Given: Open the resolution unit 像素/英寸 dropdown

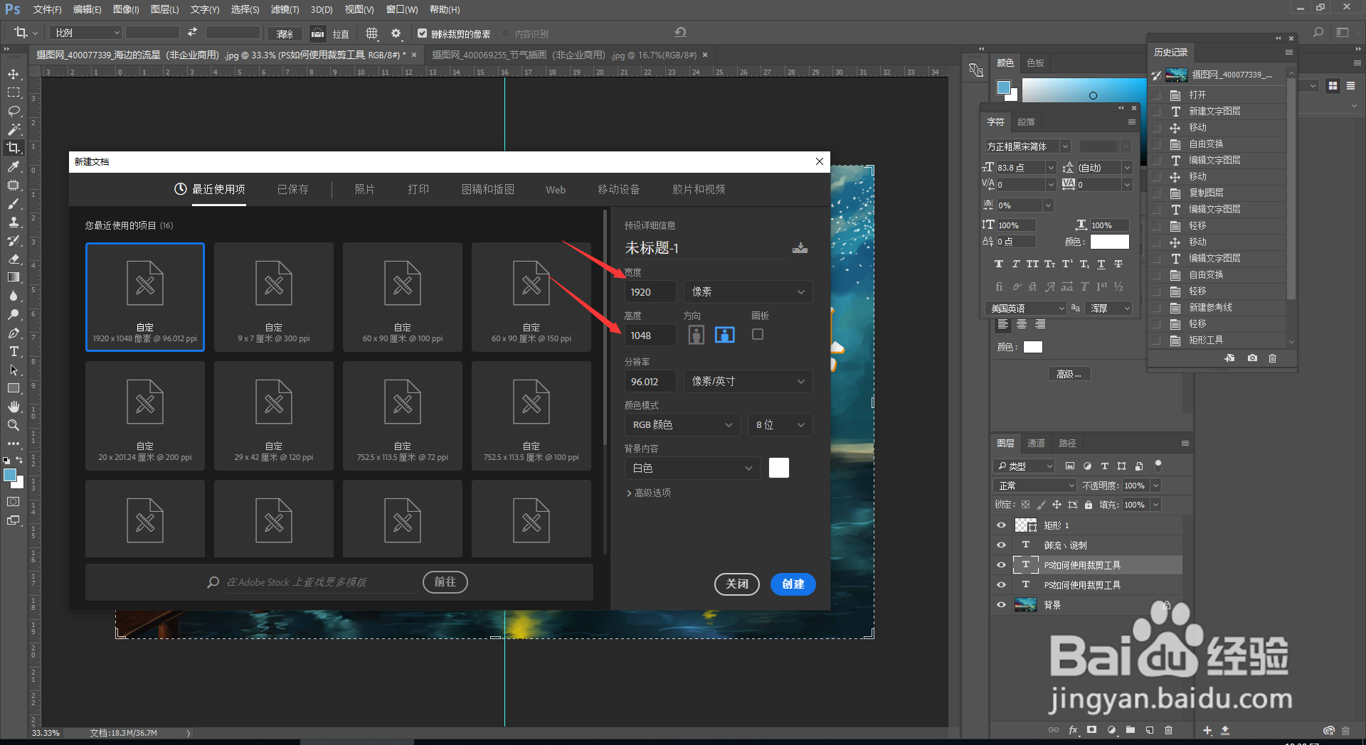Looking at the screenshot, I should (748, 382).
